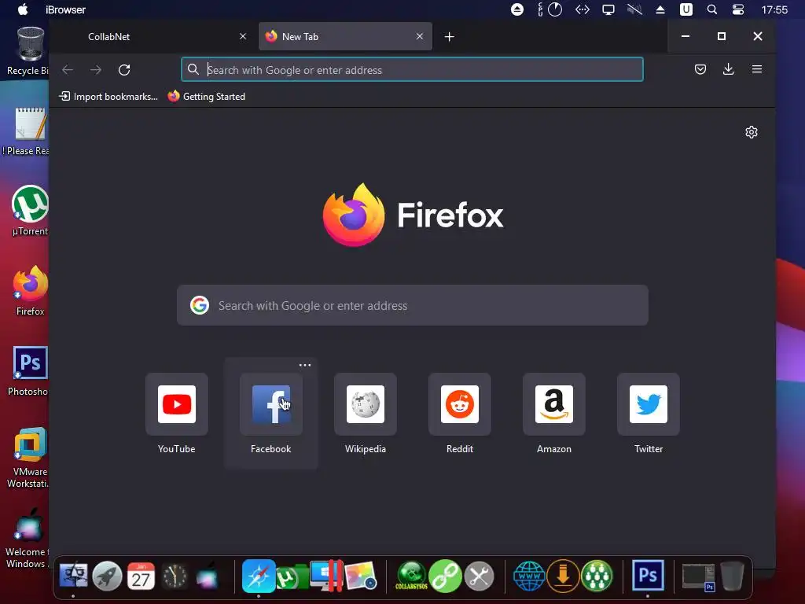805x604 pixels.
Task: Click the Save to Pocket icon
Action: coord(700,69)
